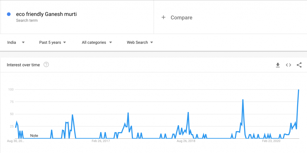307x153 pixels.
Task: Select the Interest over time heading
Action: coord(23,65)
